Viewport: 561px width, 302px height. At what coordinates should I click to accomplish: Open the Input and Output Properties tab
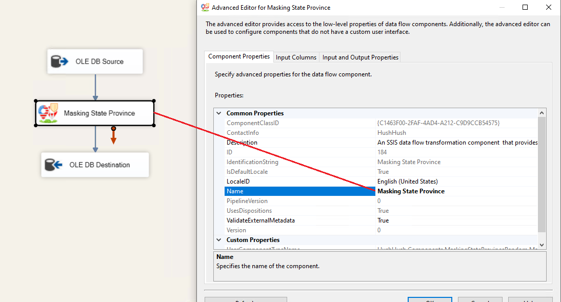tap(360, 57)
